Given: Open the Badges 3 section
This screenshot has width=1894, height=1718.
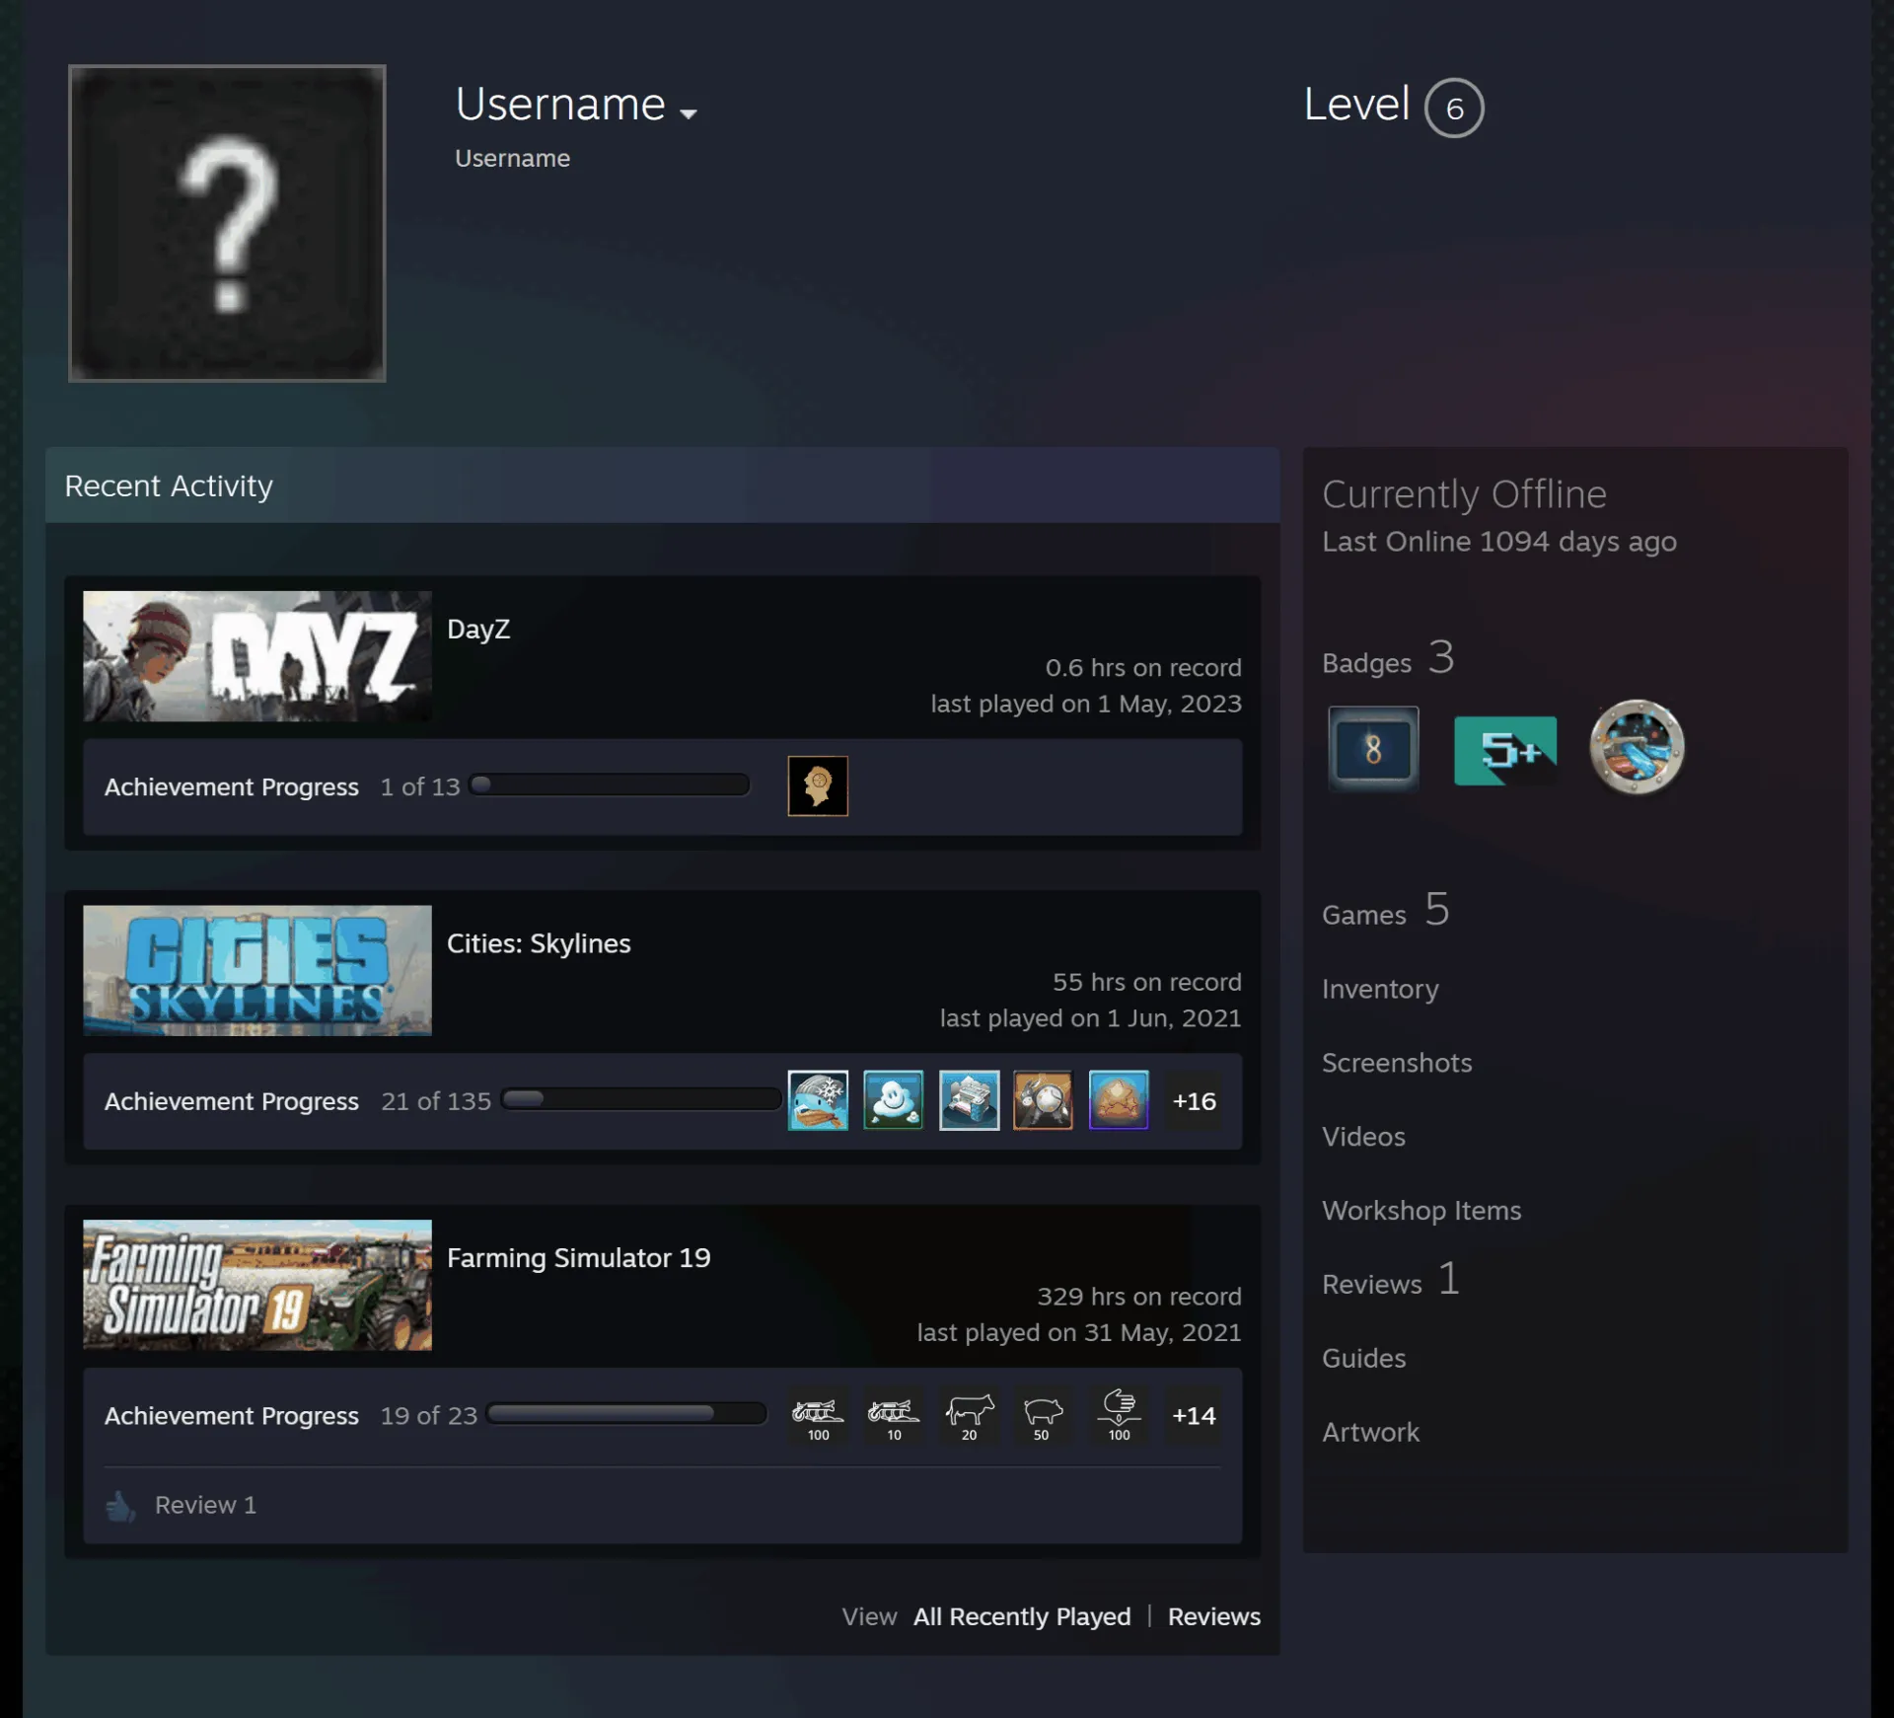Looking at the screenshot, I should point(1388,658).
